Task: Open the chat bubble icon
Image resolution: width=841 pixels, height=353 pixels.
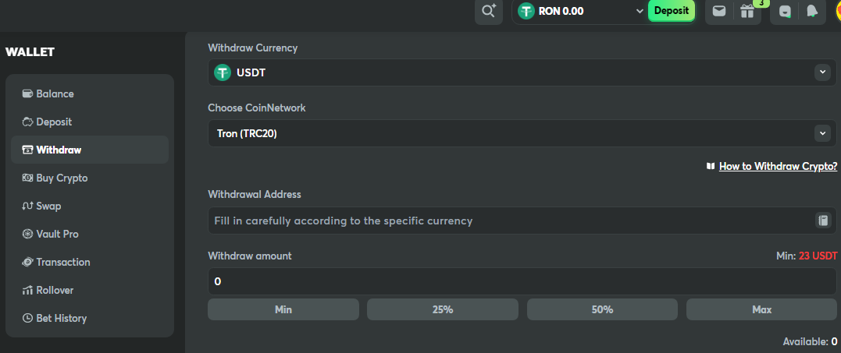Action: pyautogui.click(x=785, y=11)
